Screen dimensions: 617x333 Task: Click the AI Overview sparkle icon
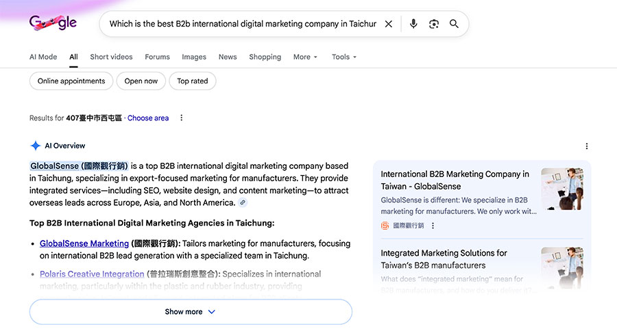pyautogui.click(x=36, y=146)
